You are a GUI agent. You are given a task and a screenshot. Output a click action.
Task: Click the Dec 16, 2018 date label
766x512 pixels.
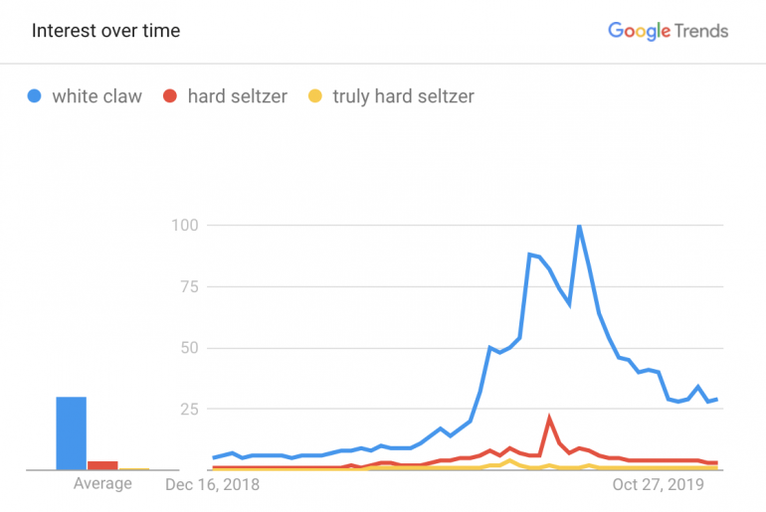213,485
